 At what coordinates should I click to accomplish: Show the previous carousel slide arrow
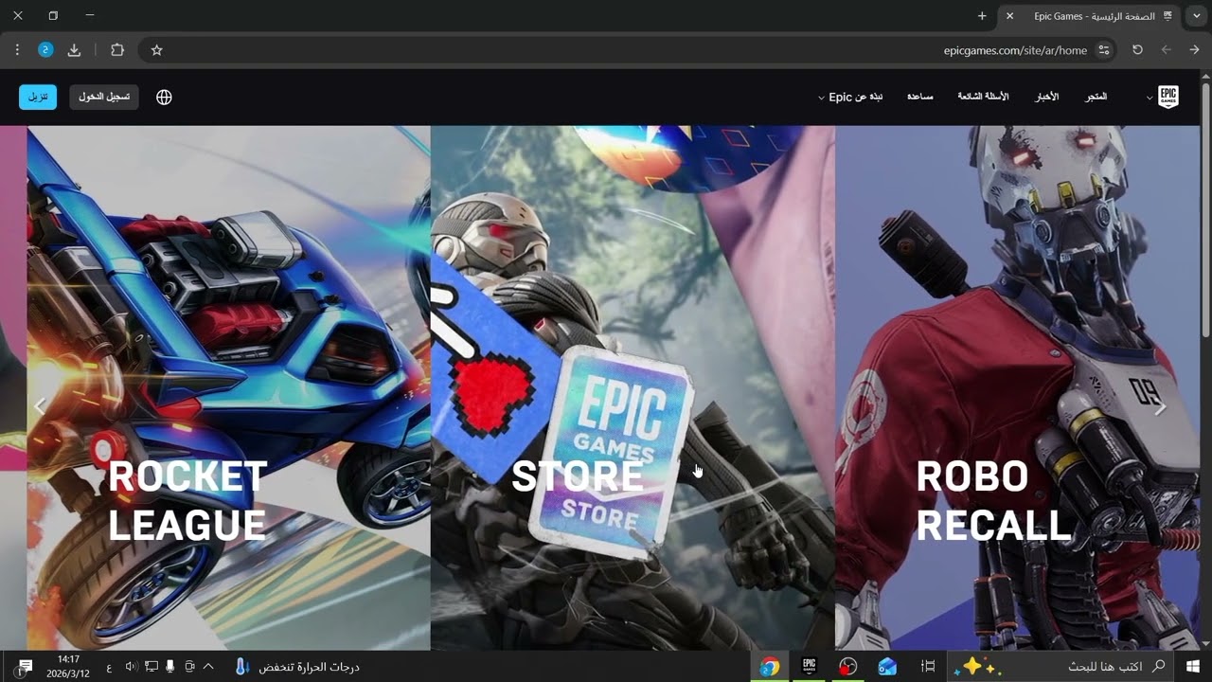[40, 405]
